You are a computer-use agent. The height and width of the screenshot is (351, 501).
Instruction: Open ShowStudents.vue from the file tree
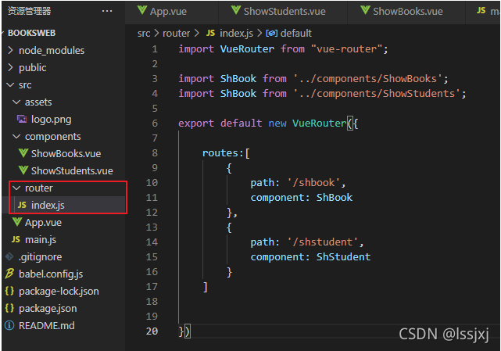click(x=72, y=170)
